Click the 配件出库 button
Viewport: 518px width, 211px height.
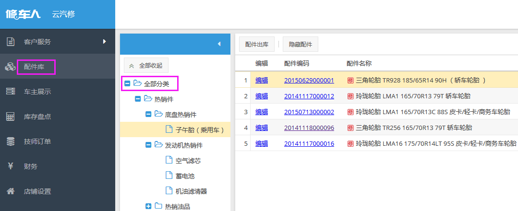coord(257,45)
